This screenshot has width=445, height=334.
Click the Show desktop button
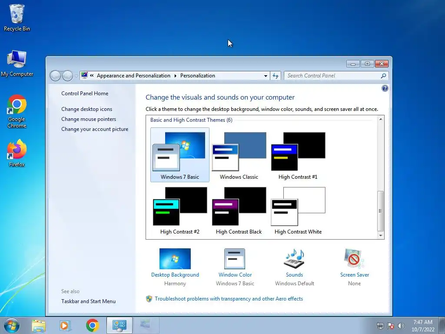coord(442,325)
